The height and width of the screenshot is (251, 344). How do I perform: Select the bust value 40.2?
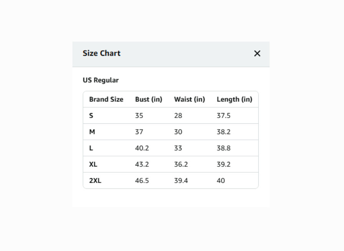(x=142, y=148)
